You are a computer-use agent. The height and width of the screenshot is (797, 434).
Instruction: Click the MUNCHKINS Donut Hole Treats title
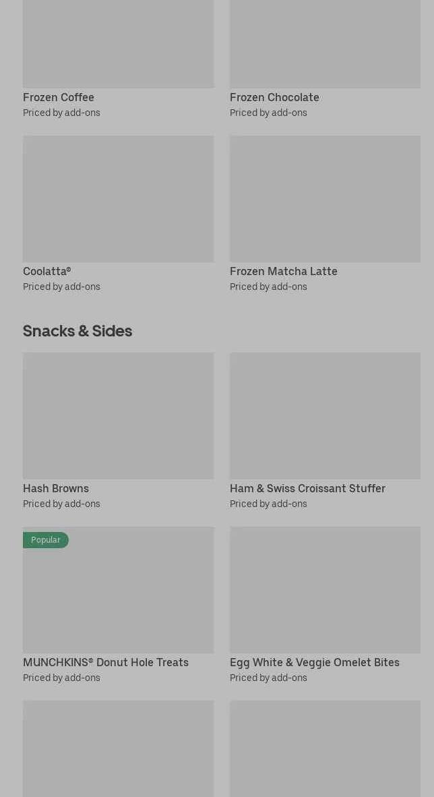pos(106,662)
